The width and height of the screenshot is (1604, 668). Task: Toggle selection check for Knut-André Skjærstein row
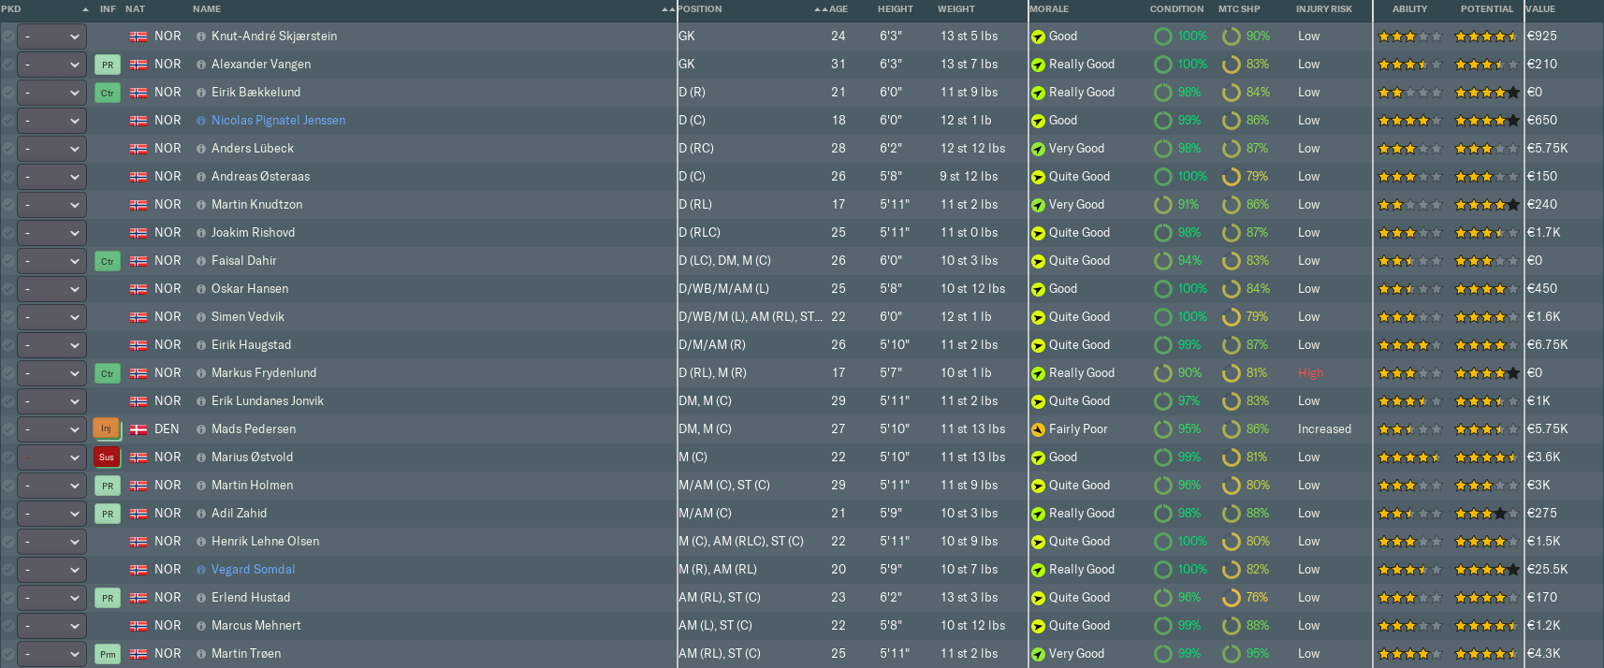click(8, 36)
